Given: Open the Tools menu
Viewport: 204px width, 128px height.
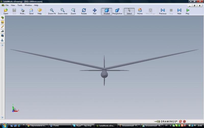Looking at the screenshot, I should [x=20, y=5].
